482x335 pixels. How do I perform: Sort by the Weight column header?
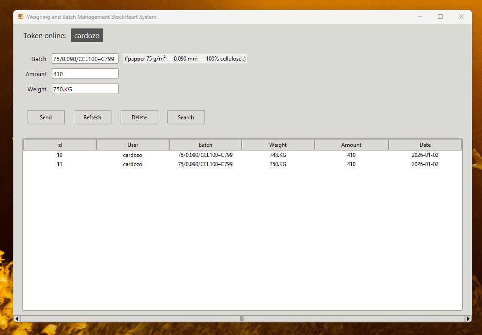[278, 145]
